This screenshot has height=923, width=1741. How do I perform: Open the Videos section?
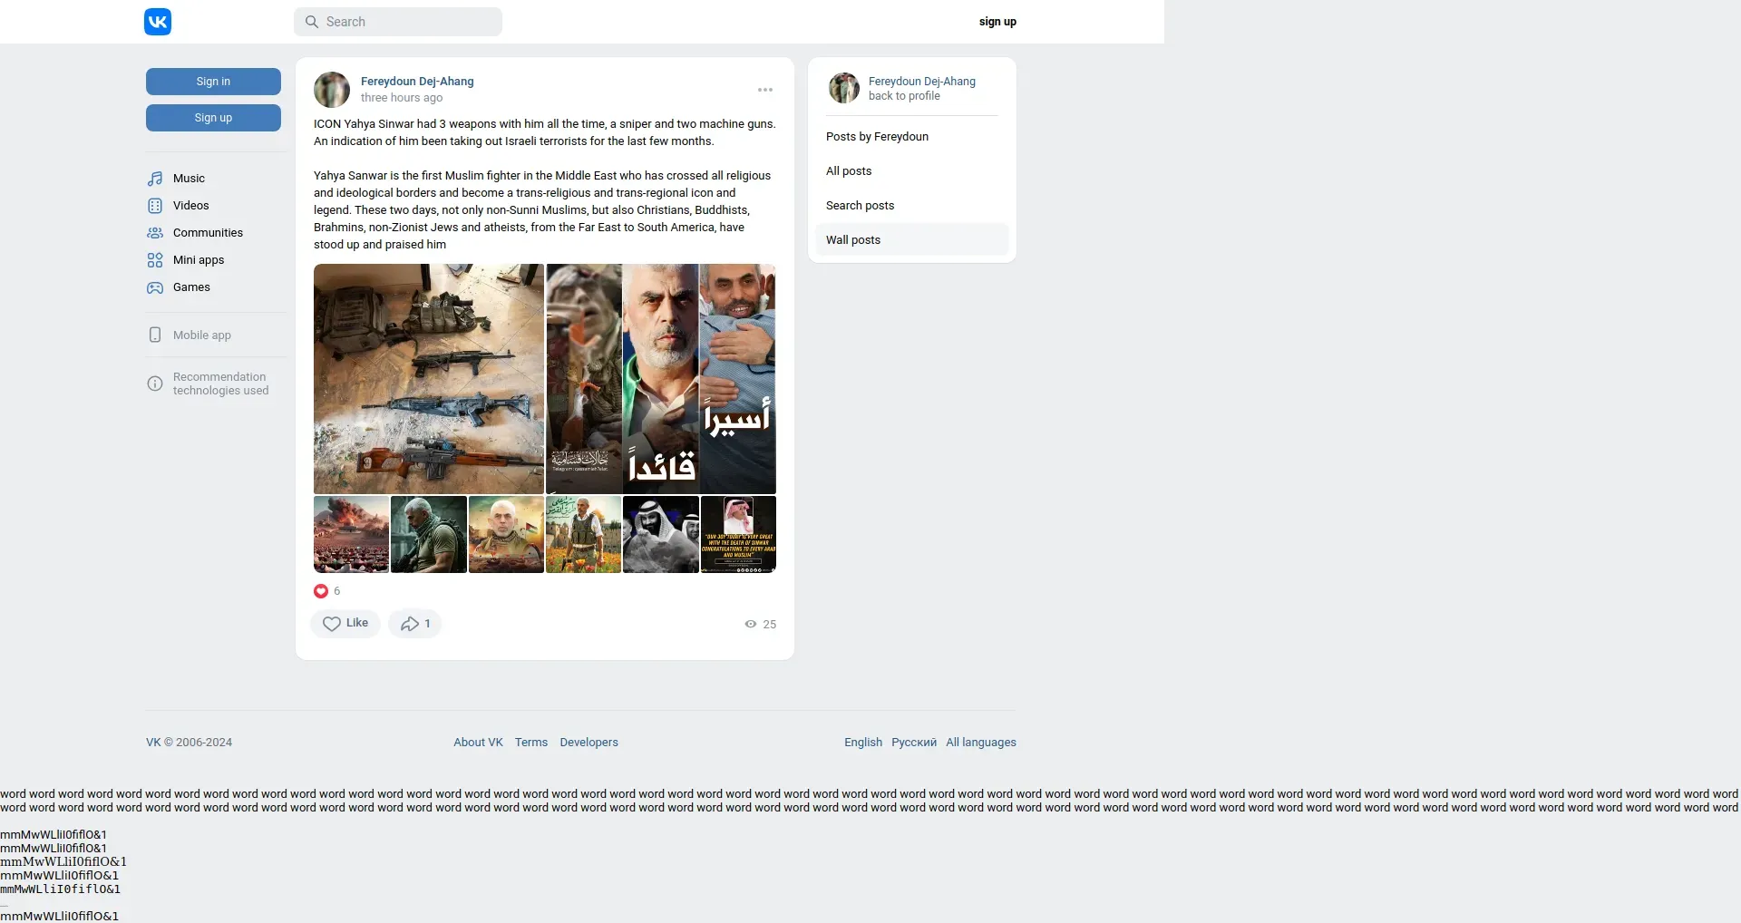(191, 206)
